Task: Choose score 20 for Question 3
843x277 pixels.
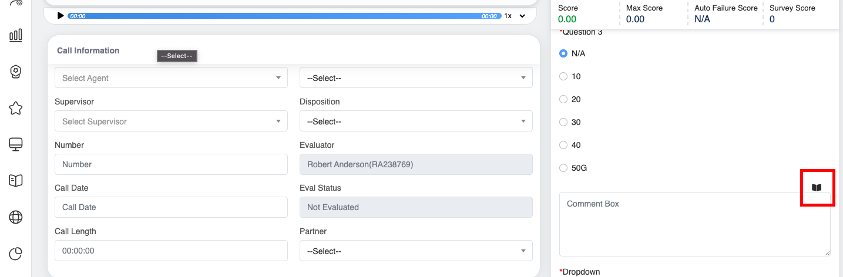Action: click(x=563, y=99)
